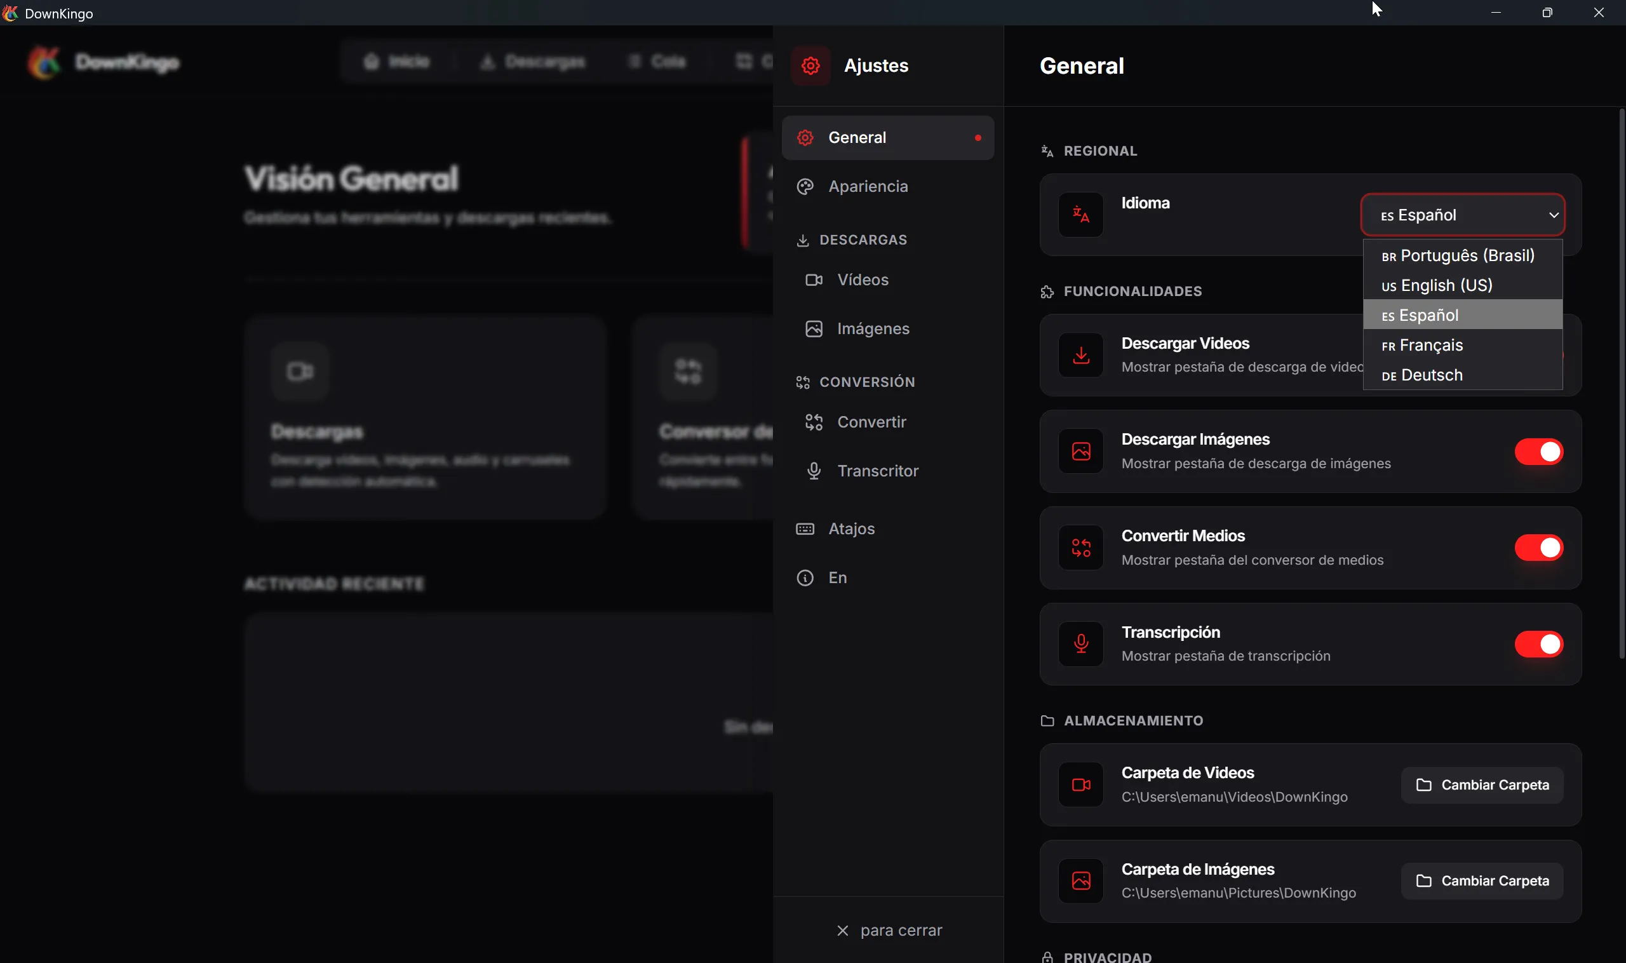Image resolution: width=1626 pixels, height=963 pixels.
Task: Click the General gear icon in sidebar
Action: 805,138
